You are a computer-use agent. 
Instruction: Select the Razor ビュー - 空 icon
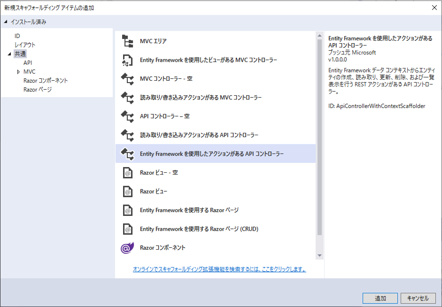click(127, 173)
